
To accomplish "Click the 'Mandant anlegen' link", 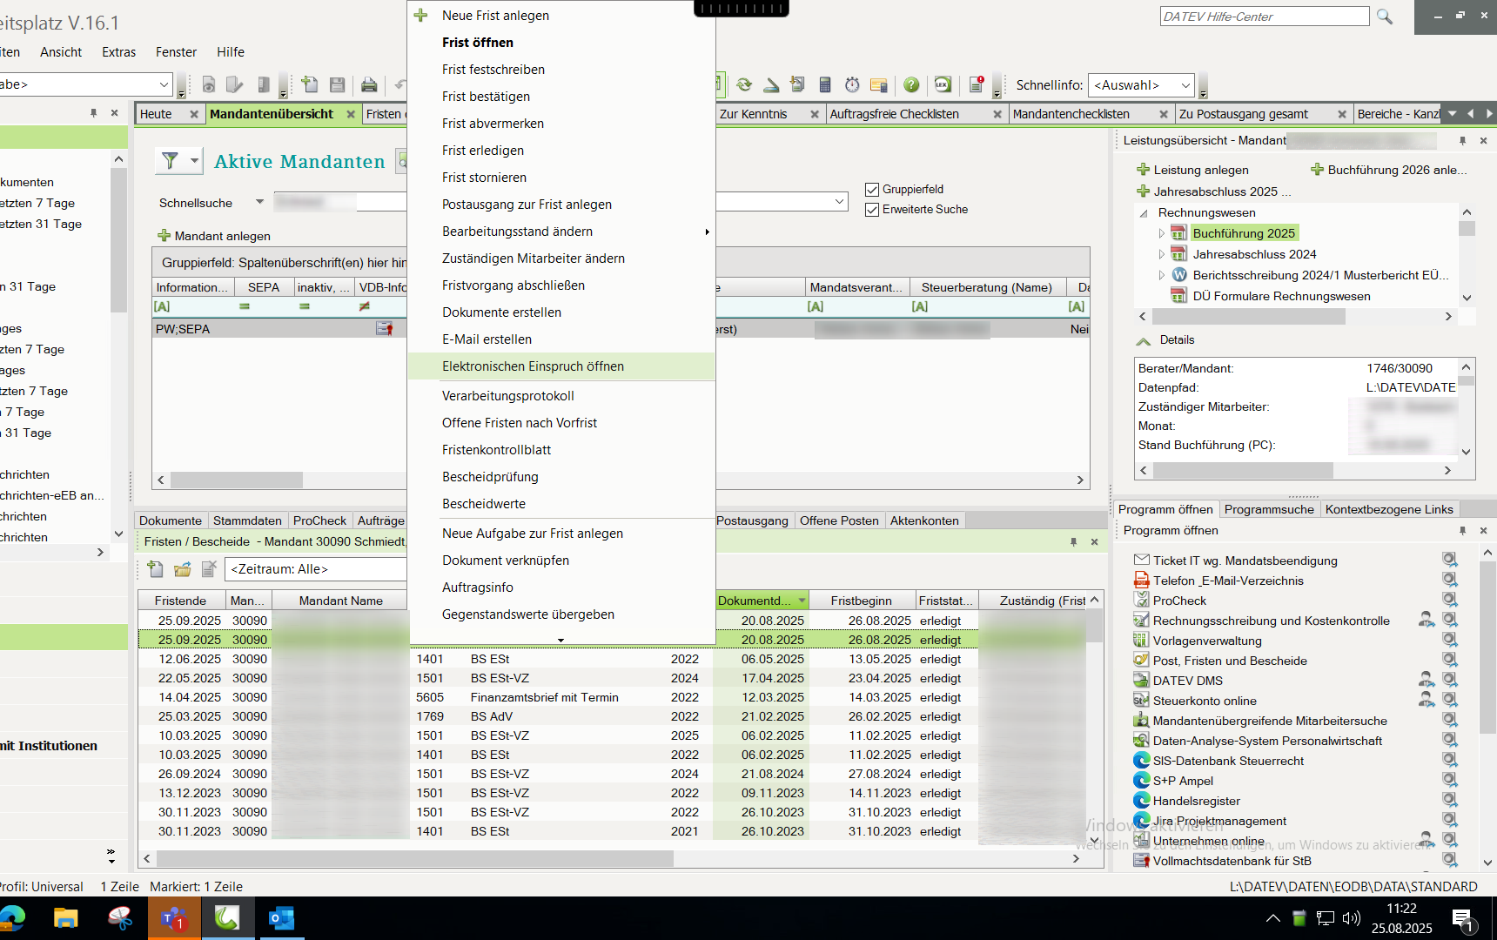I will pos(222,236).
